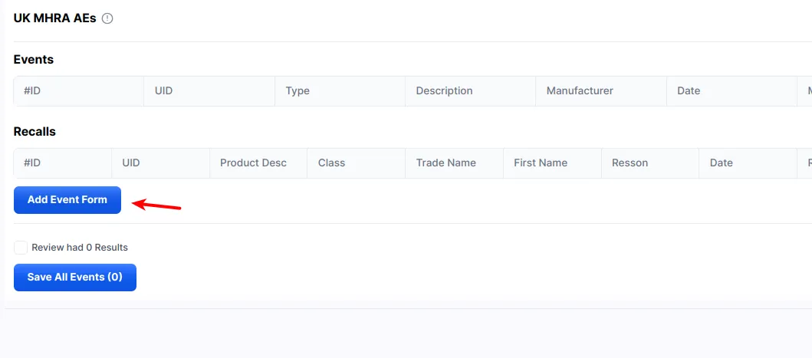Screen dimensions: 812x358
Task: Click the UK MHRA AEs title text
Action: [x=54, y=18]
